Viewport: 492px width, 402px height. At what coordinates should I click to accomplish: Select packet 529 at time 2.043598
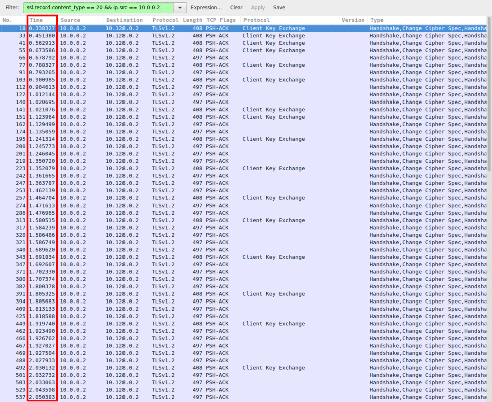pyautogui.click(x=243, y=390)
